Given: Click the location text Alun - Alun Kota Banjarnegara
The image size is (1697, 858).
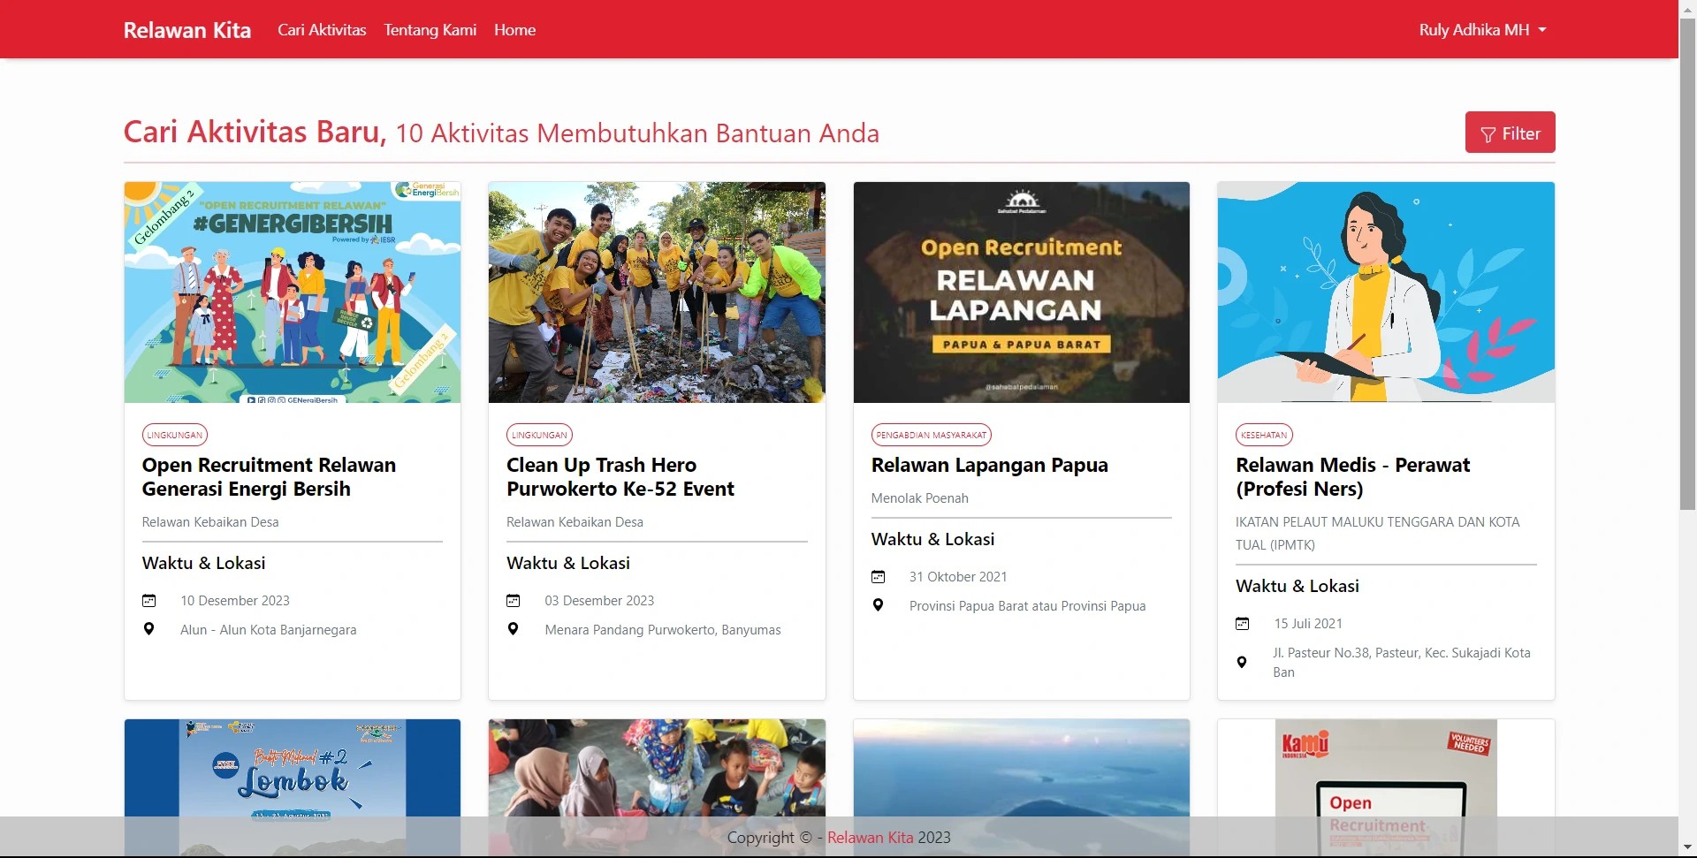Looking at the screenshot, I should click(269, 630).
